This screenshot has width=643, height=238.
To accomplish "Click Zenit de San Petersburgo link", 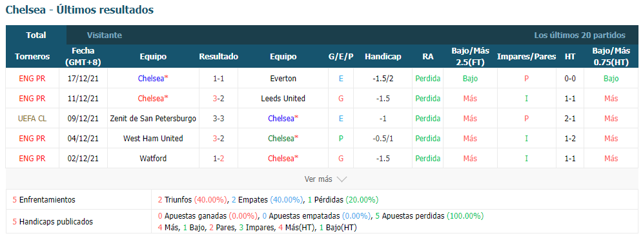I will [x=153, y=119].
